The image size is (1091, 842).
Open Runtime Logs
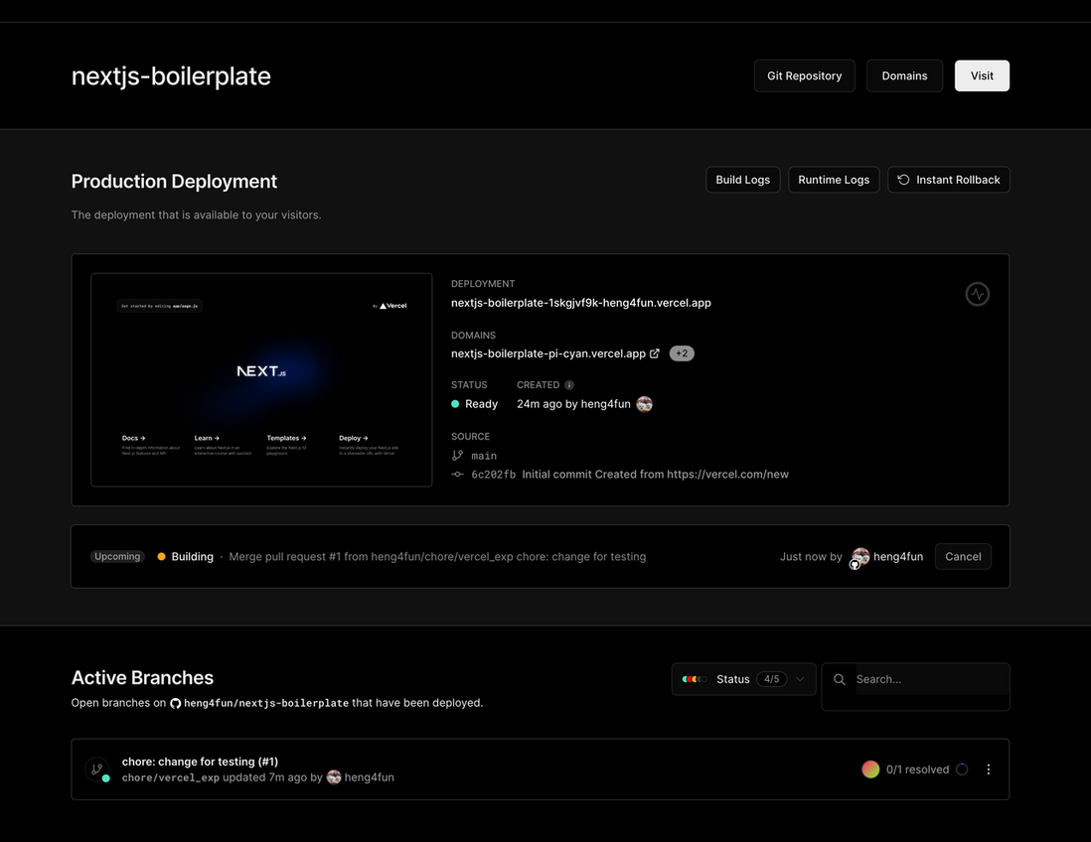tap(834, 180)
